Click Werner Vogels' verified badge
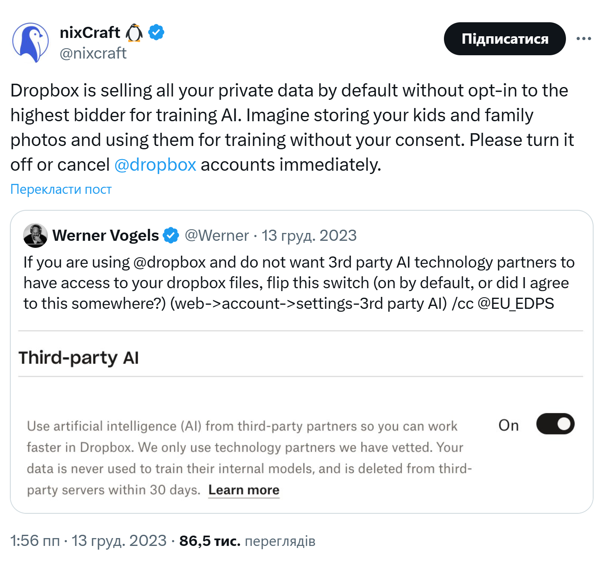Image resolution: width=608 pixels, height=562 pixels. tap(171, 235)
